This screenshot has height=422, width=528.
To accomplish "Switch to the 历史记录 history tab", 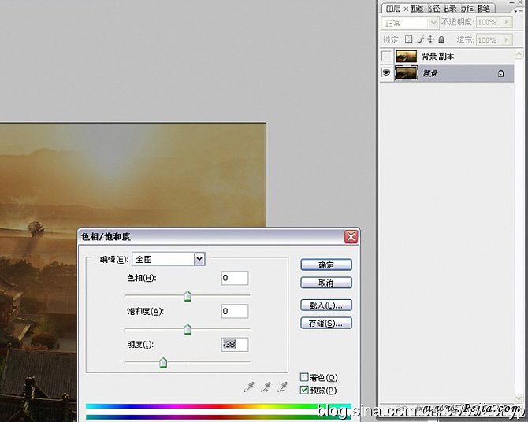I will (451, 9).
